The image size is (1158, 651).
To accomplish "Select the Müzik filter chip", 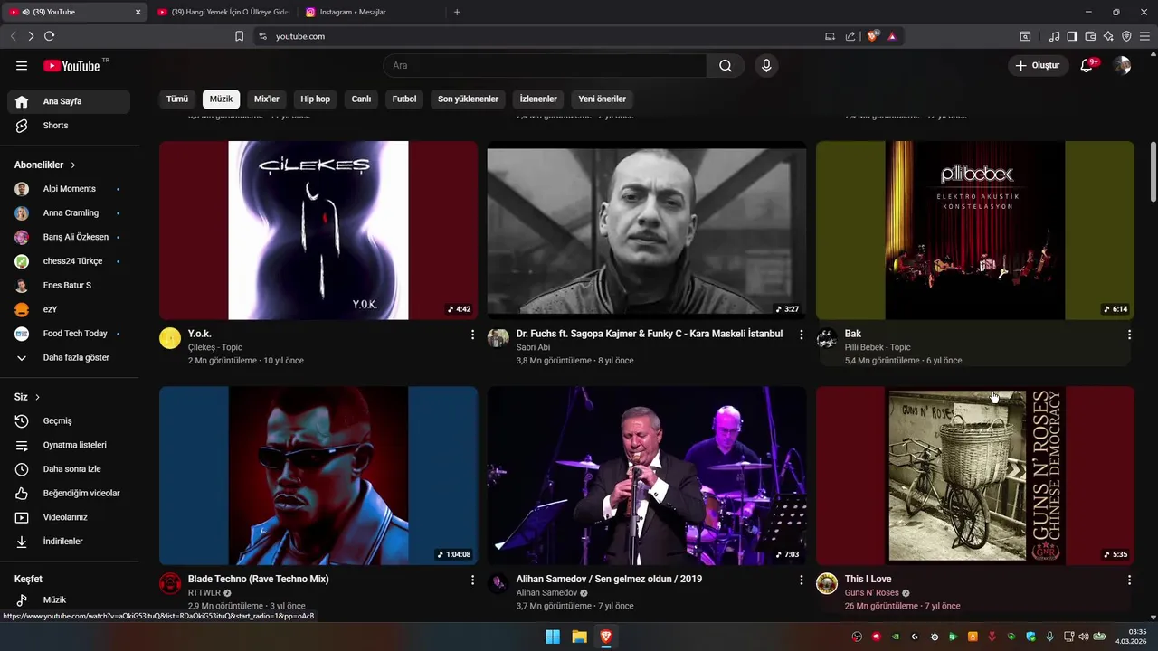I will 221,99.
